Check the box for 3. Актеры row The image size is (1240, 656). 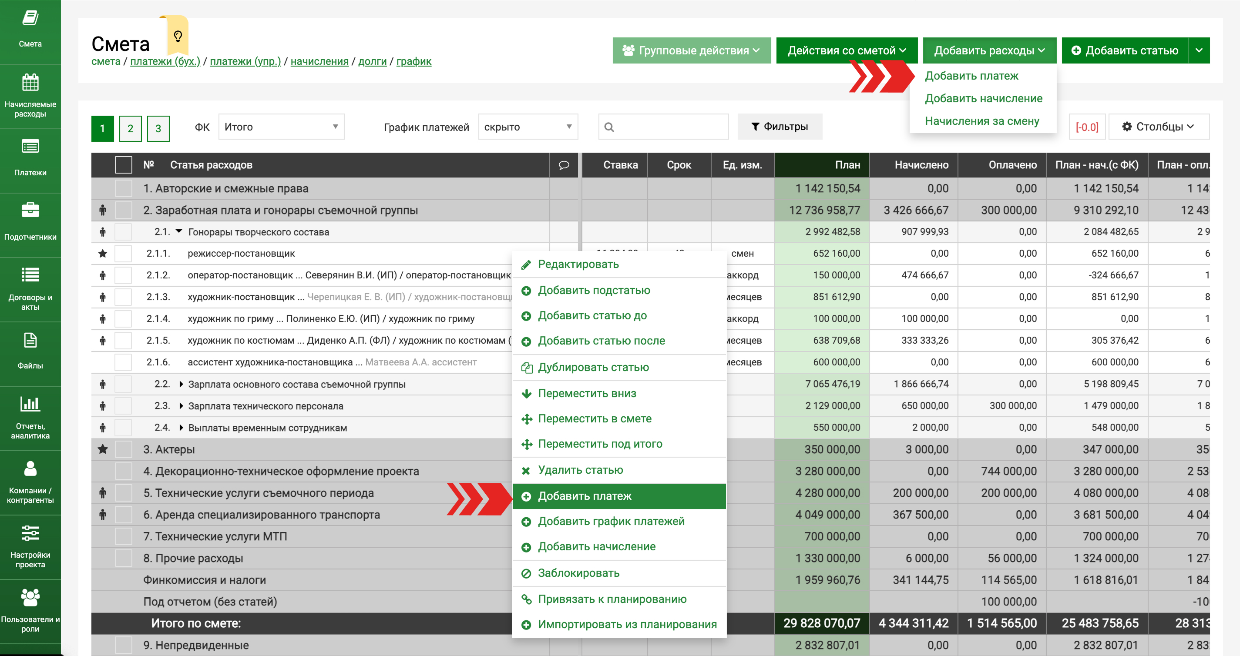pyautogui.click(x=123, y=449)
